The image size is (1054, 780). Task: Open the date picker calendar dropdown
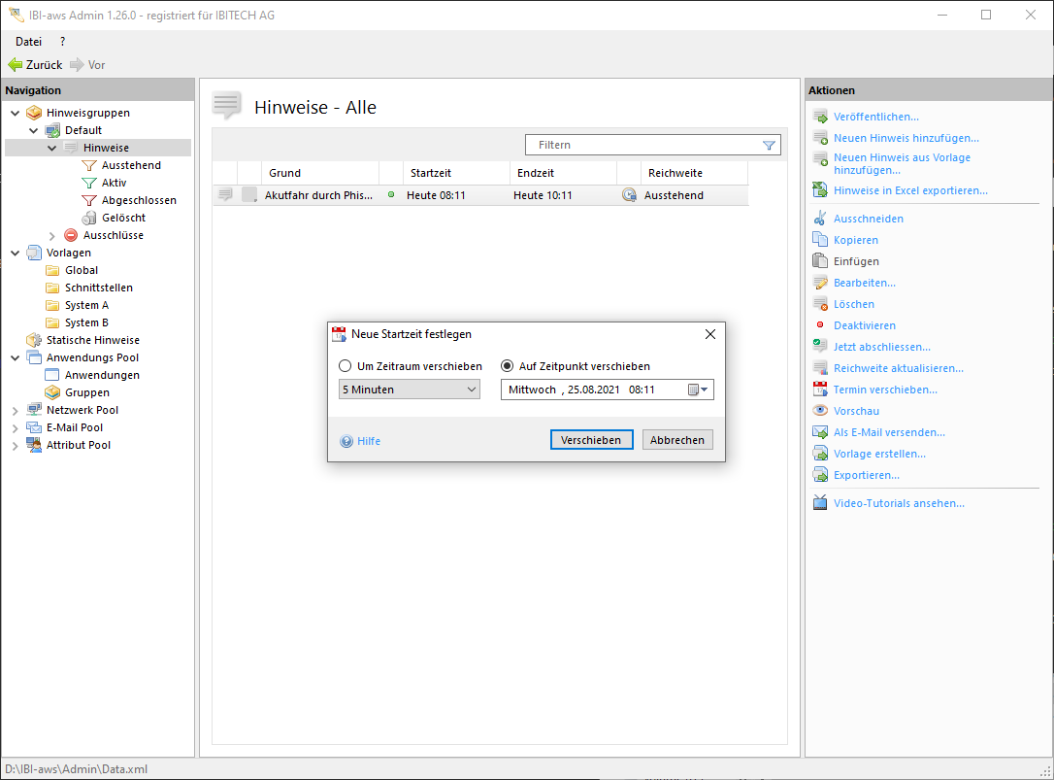699,390
